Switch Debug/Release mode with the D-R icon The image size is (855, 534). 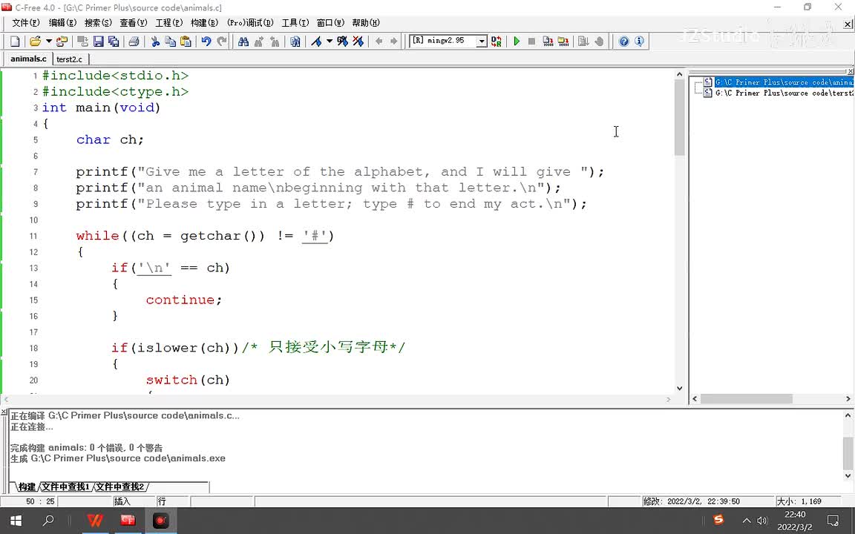click(x=497, y=42)
